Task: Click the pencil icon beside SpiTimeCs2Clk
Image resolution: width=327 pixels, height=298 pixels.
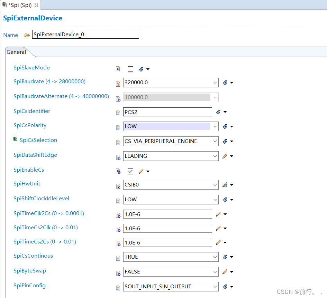Action: click(218, 228)
